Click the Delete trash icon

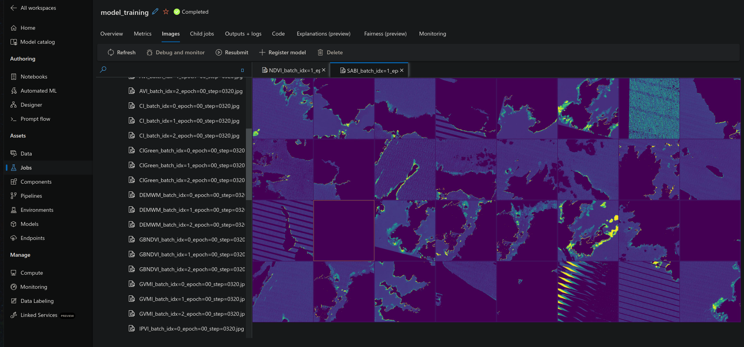coord(320,52)
